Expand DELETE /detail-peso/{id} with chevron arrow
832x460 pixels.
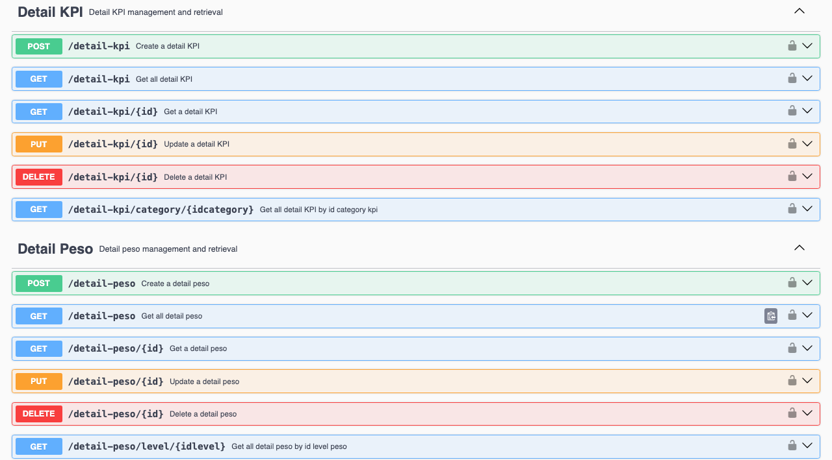(807, 413)
